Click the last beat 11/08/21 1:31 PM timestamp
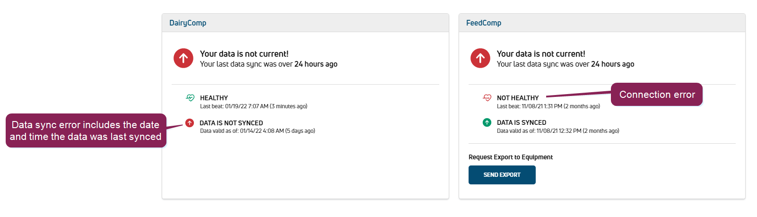 [x=548, y=106]
